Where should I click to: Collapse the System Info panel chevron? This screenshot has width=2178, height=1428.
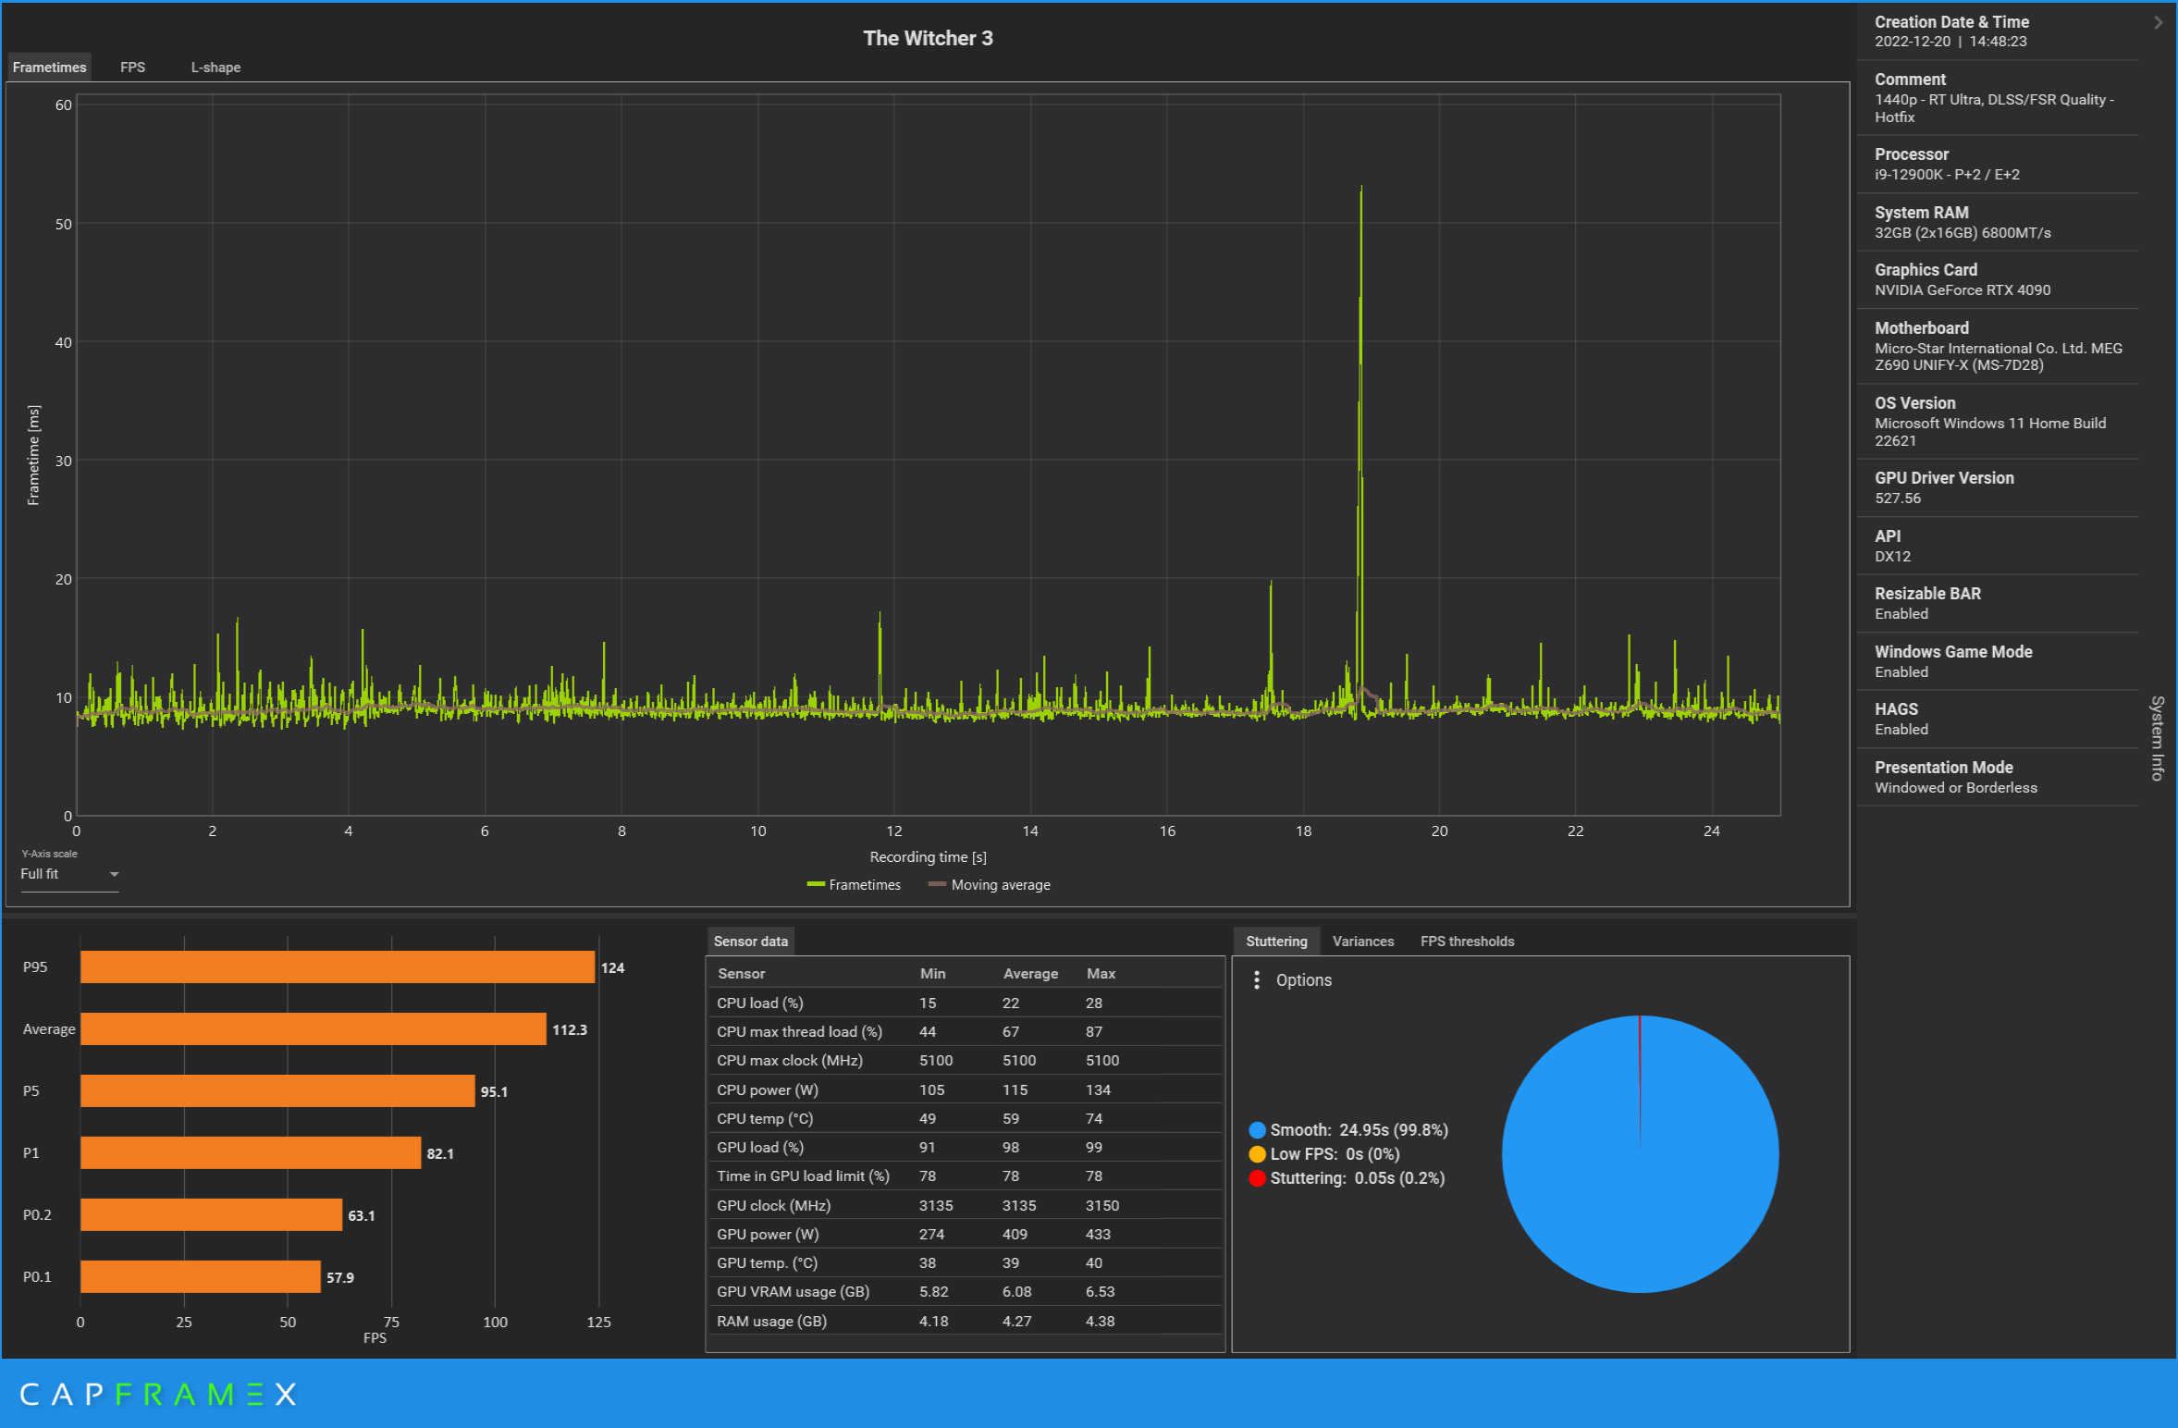click(x=2158, y=22)
